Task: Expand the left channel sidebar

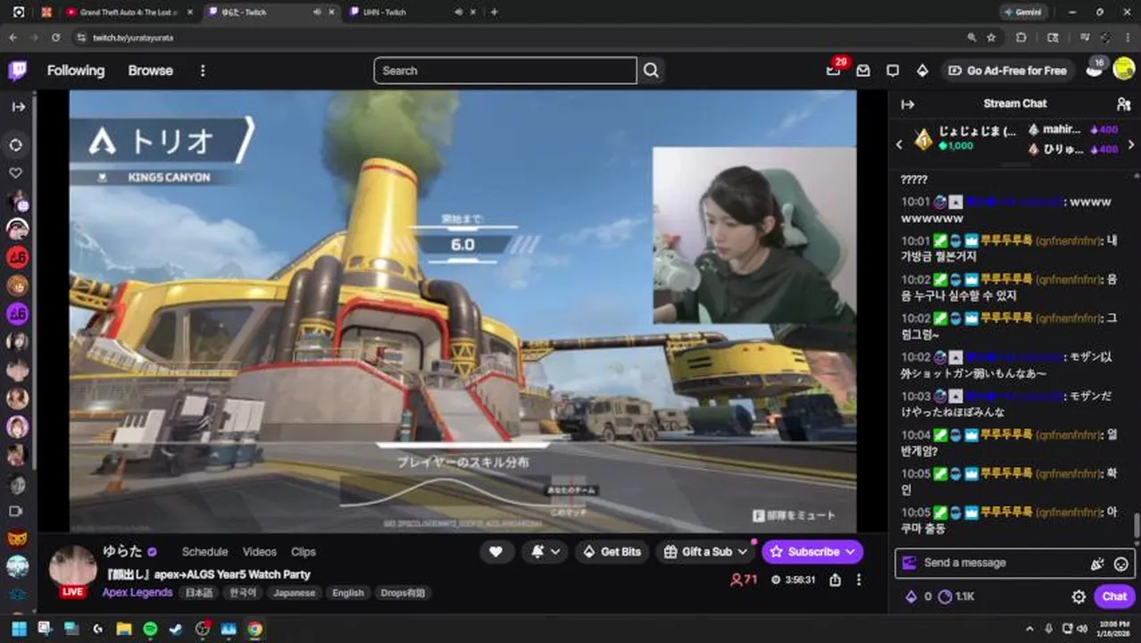Action: (x=18, y=106)
